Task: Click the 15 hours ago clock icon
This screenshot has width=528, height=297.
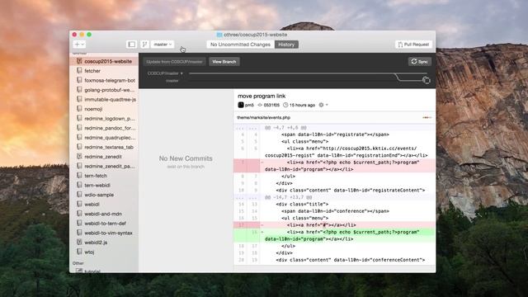Action: pyautogui.click(x=285, y=105)
